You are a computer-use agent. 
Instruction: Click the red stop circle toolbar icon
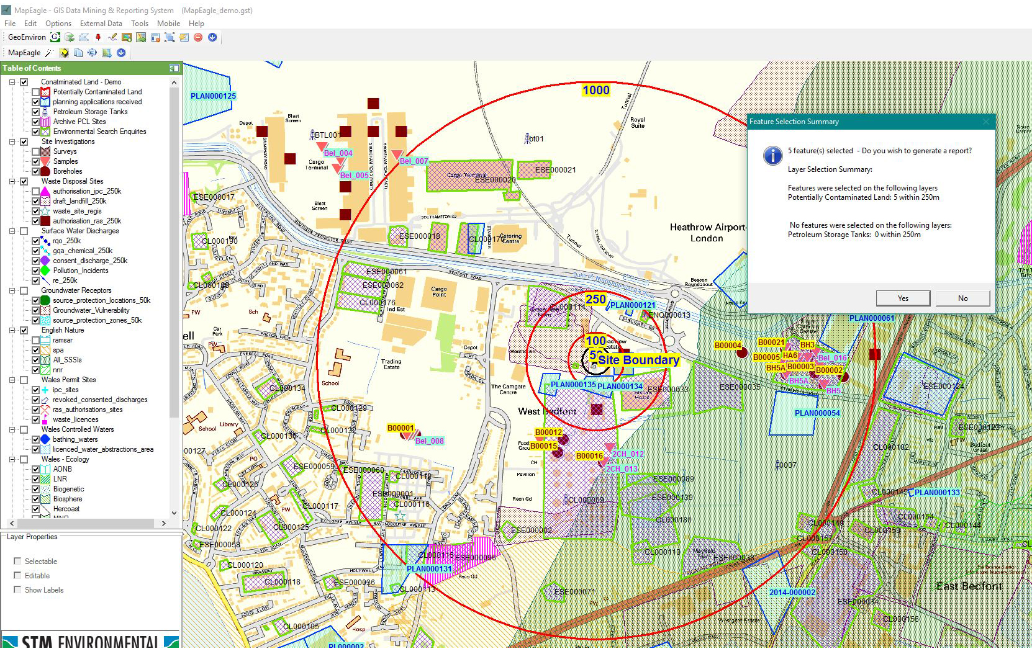click(x=198, y=37)
